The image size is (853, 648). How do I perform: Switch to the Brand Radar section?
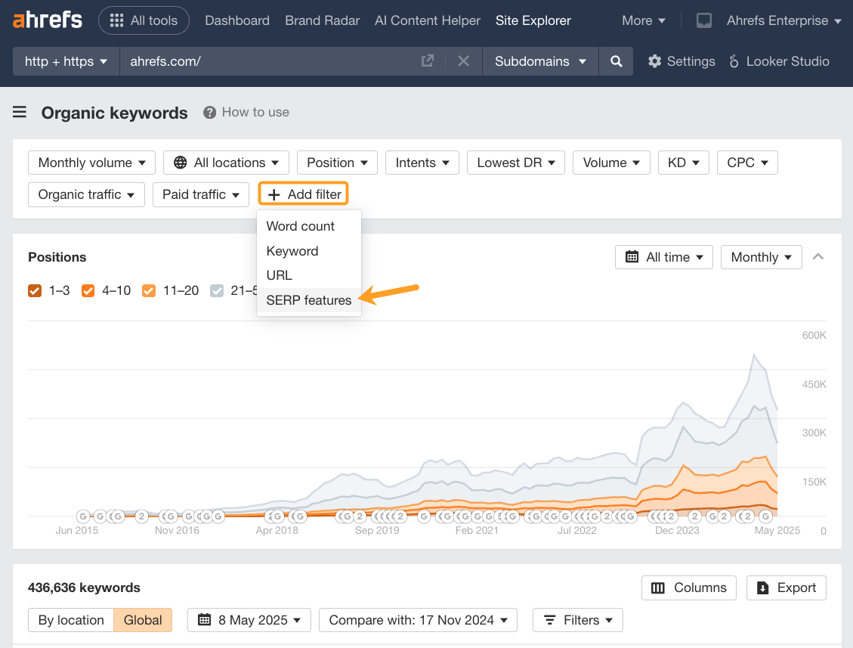point(322,20)
